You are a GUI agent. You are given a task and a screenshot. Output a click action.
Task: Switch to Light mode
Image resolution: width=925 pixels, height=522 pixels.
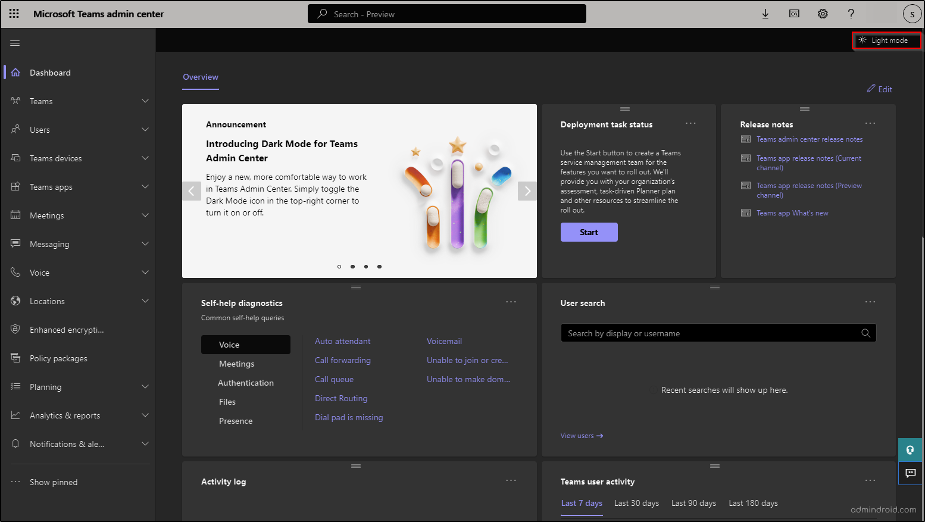pyautogui.click(x=886, y=40)
